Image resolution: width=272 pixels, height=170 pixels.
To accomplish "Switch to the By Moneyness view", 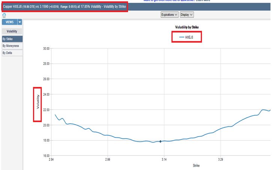I will (x=12, y=46).
